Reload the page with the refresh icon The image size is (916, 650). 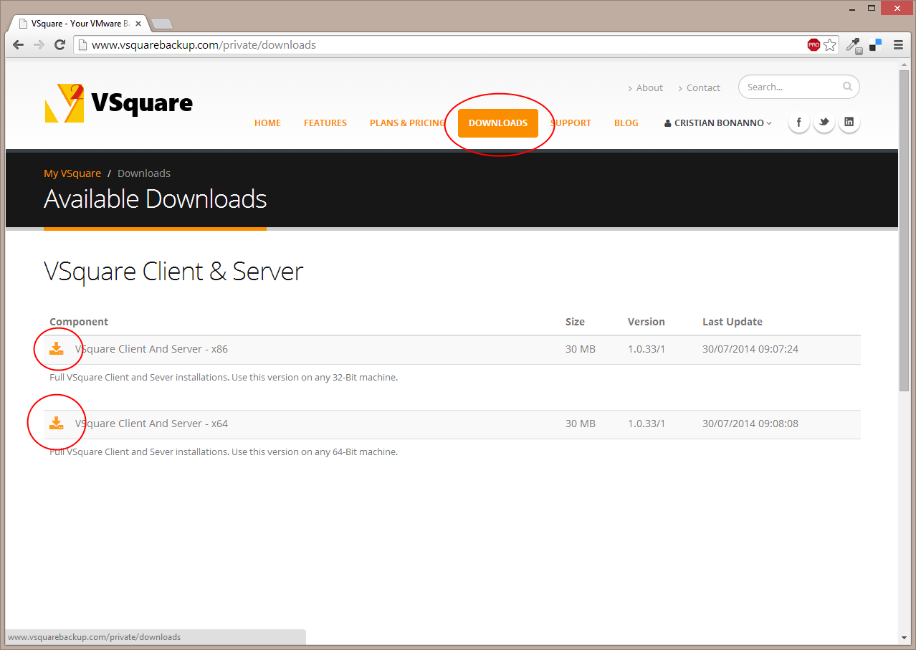click(60, 44)
